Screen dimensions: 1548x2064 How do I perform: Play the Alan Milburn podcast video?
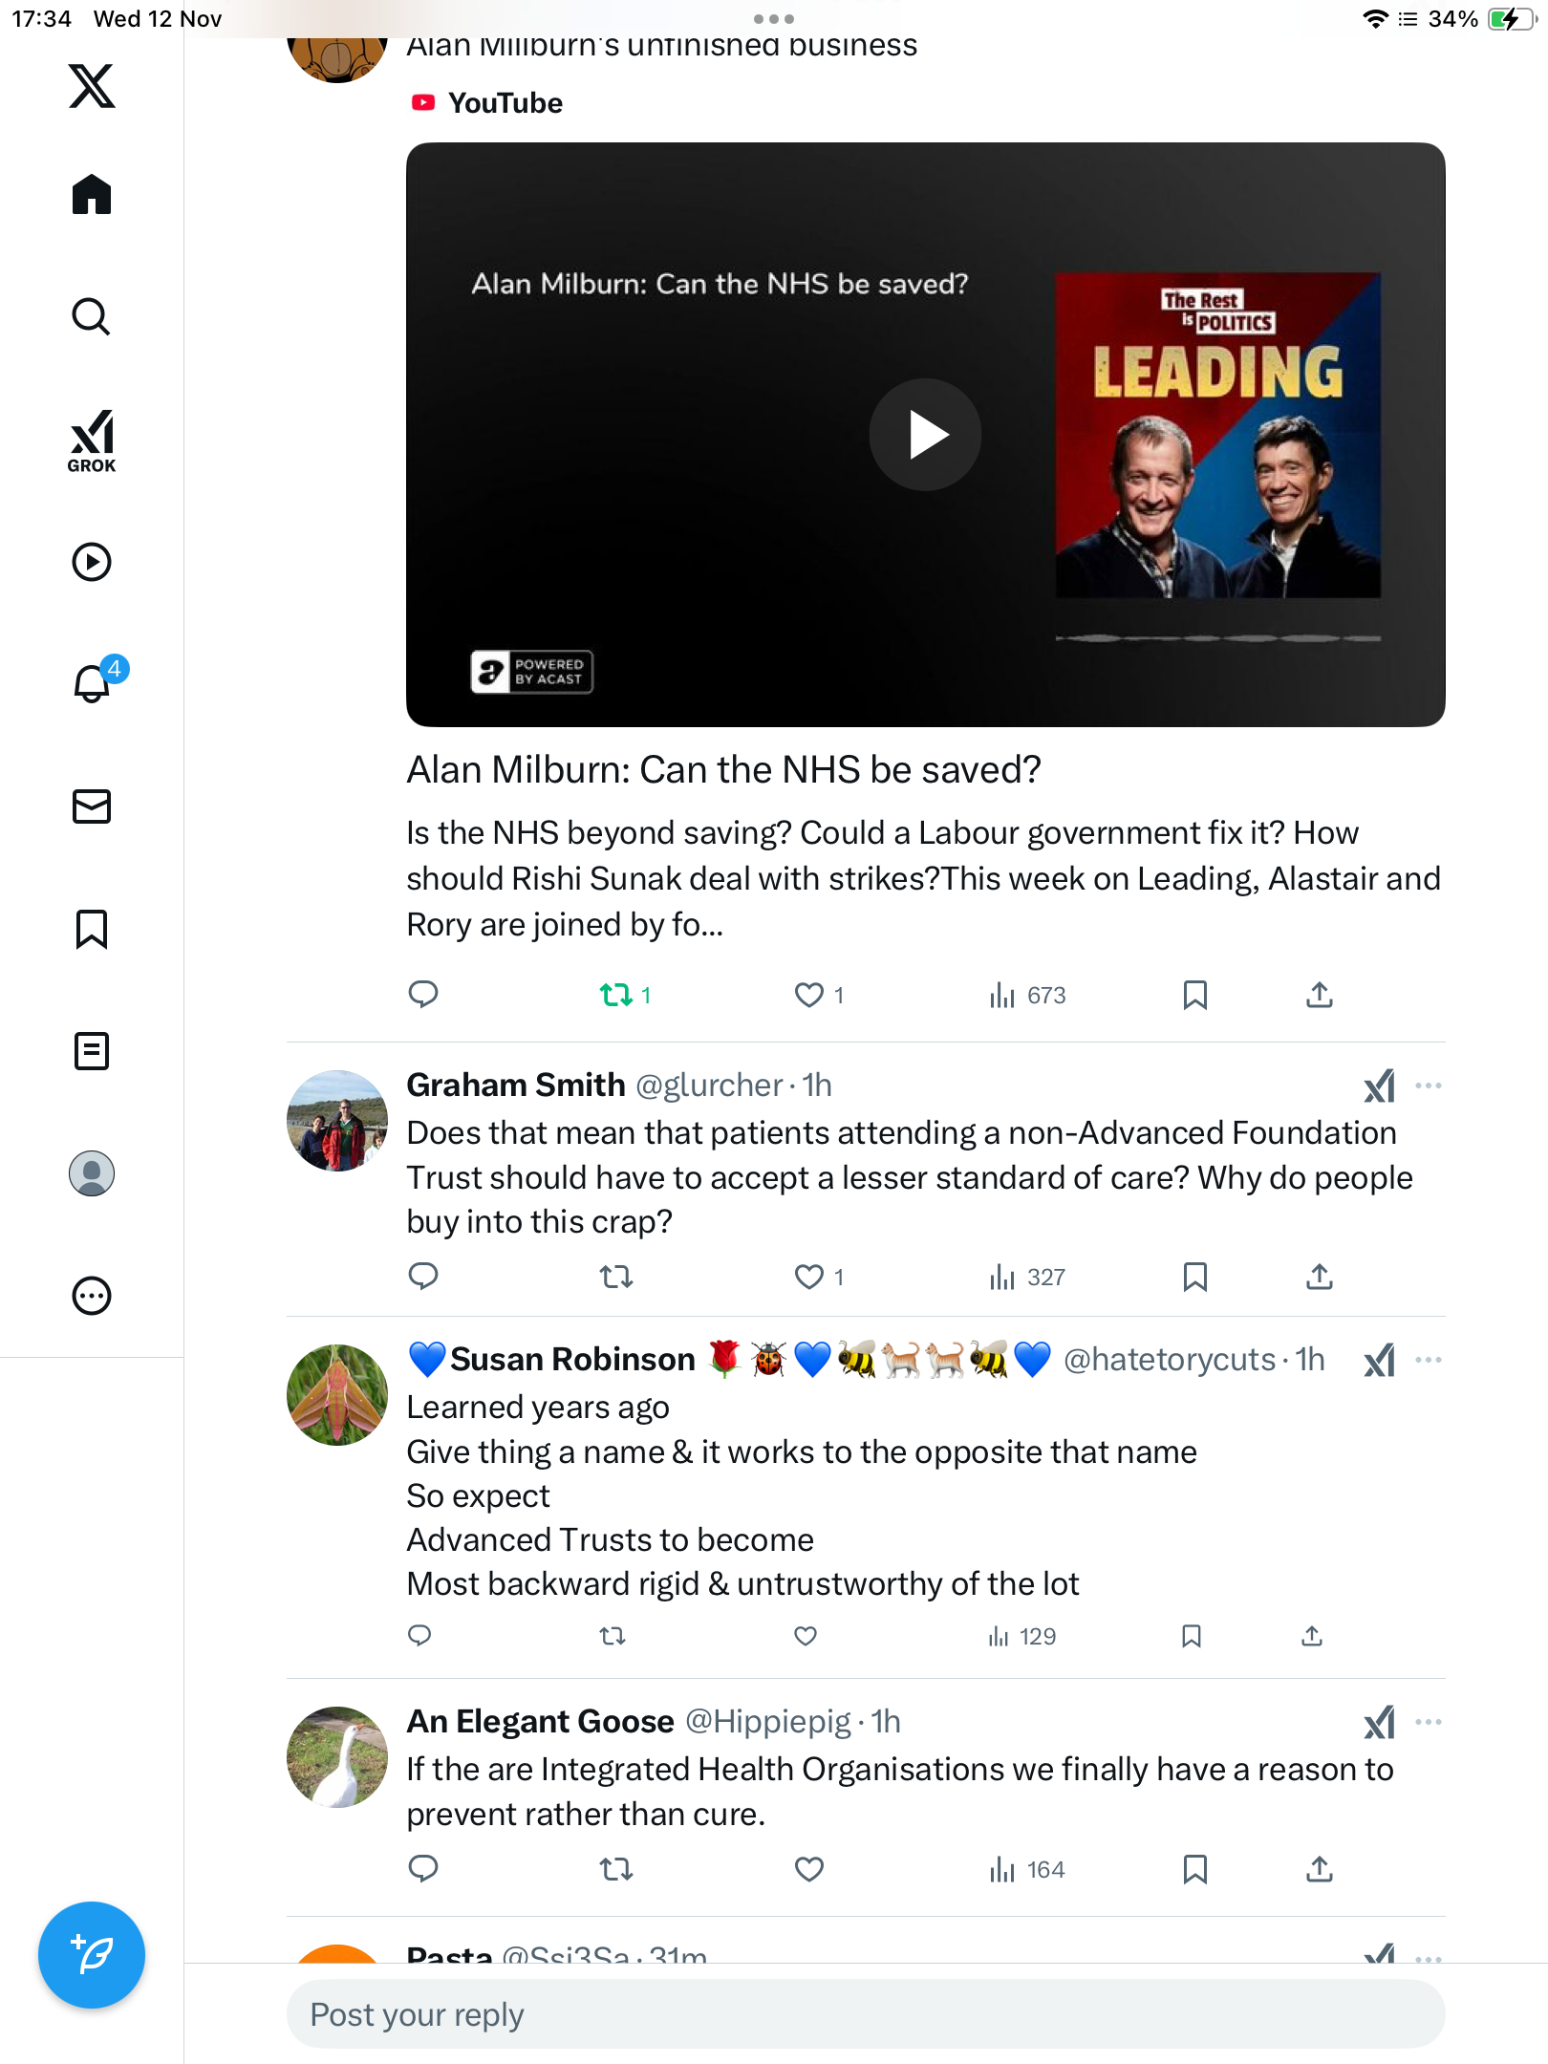[924, 435]
